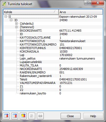Sort by the Kohde column header
The height and width of the screenshot is (122, 106).
pyautogui.click(x=31, y=12)
